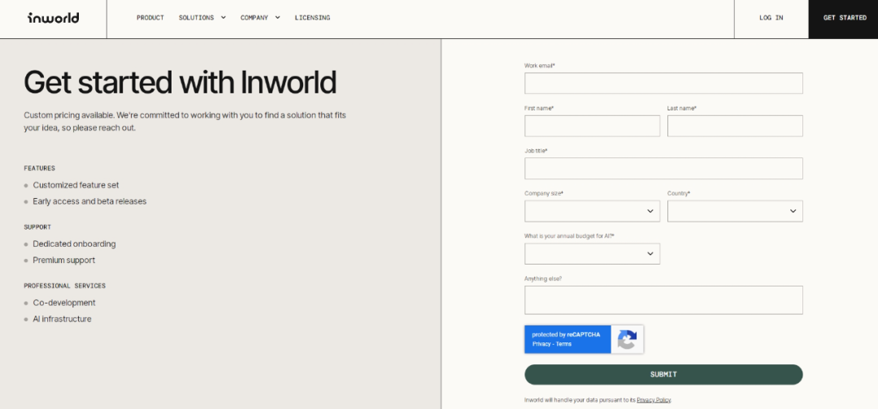Image resolution: width=878 pixels, height=409 pixels.
Task: Click the reCAPTCHA logo icon
Action: [x=627, y=339]
